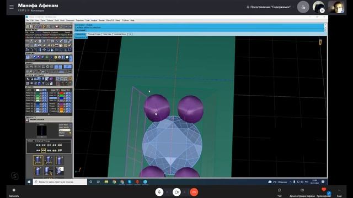
Task: Open the Transform menu
Action: point(79,20)
